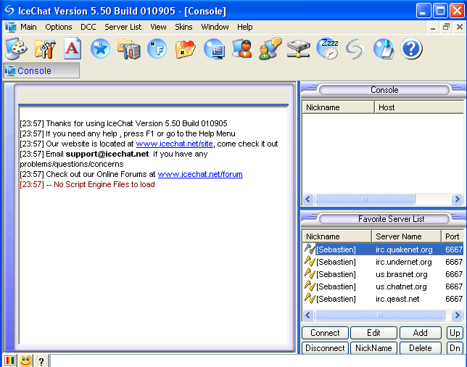467x367 pixels.
Task: Click left arrow of server list scrollbar
Action: (x=308, y=315)
